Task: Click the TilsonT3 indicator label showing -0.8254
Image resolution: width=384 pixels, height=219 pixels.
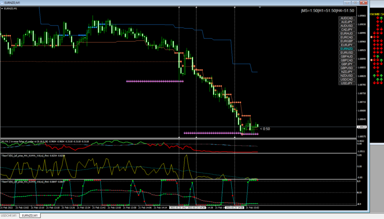Action: pyautogui.click(x=33, y=155)
